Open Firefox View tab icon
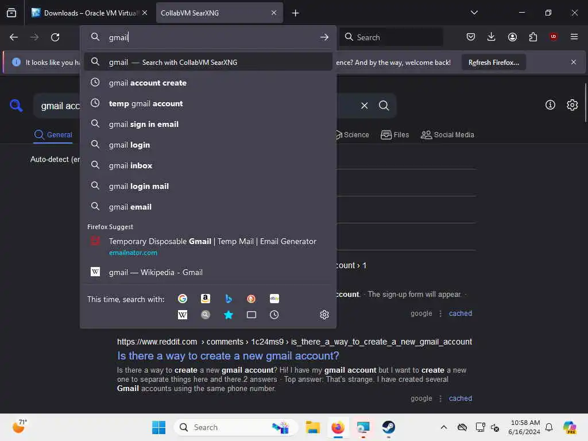588x441 pixels. point(11,13)
